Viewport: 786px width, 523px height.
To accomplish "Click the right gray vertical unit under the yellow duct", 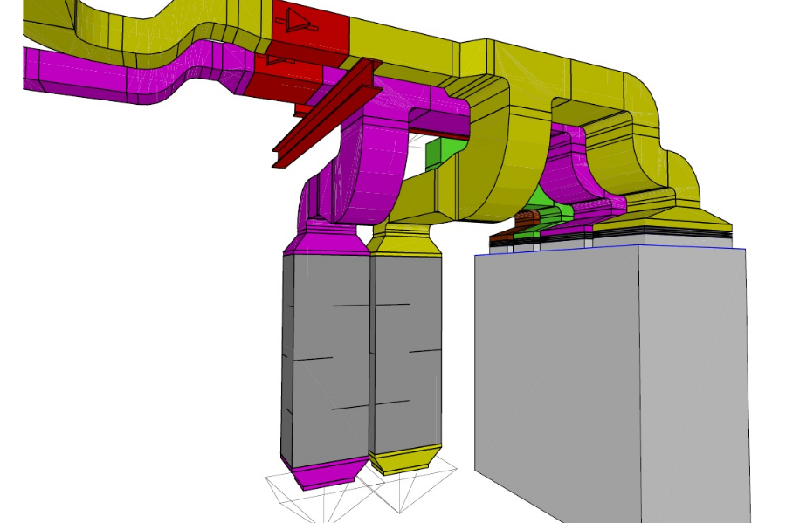I will [x=408, y=349].
